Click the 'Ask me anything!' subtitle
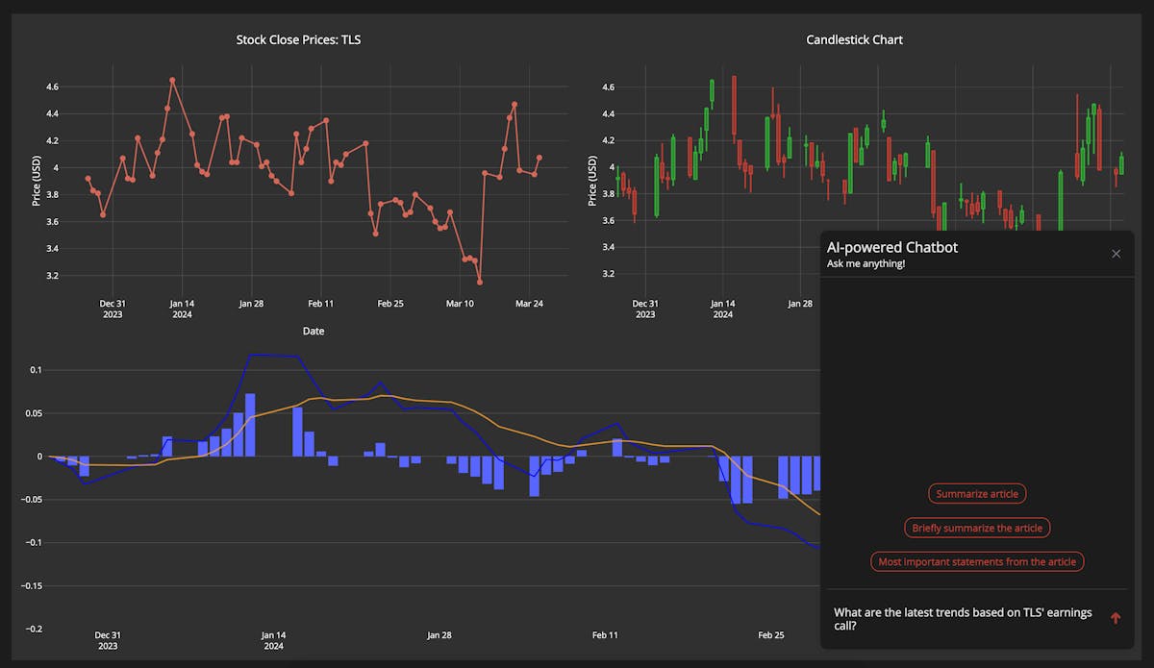1154x668 pixels. tap(865, 263)
